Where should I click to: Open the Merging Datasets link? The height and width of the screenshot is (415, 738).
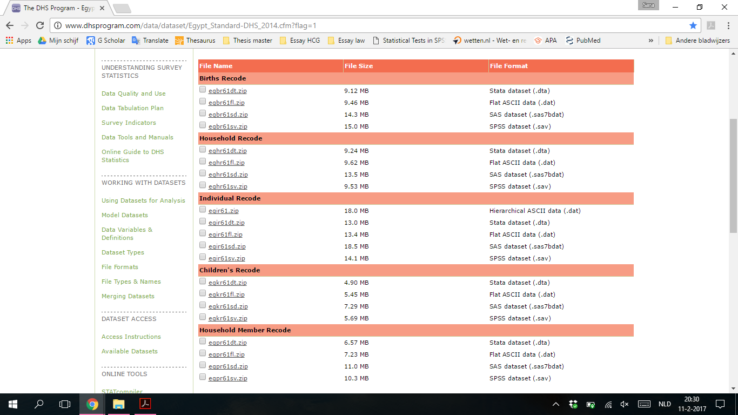(x=128, y=296)
